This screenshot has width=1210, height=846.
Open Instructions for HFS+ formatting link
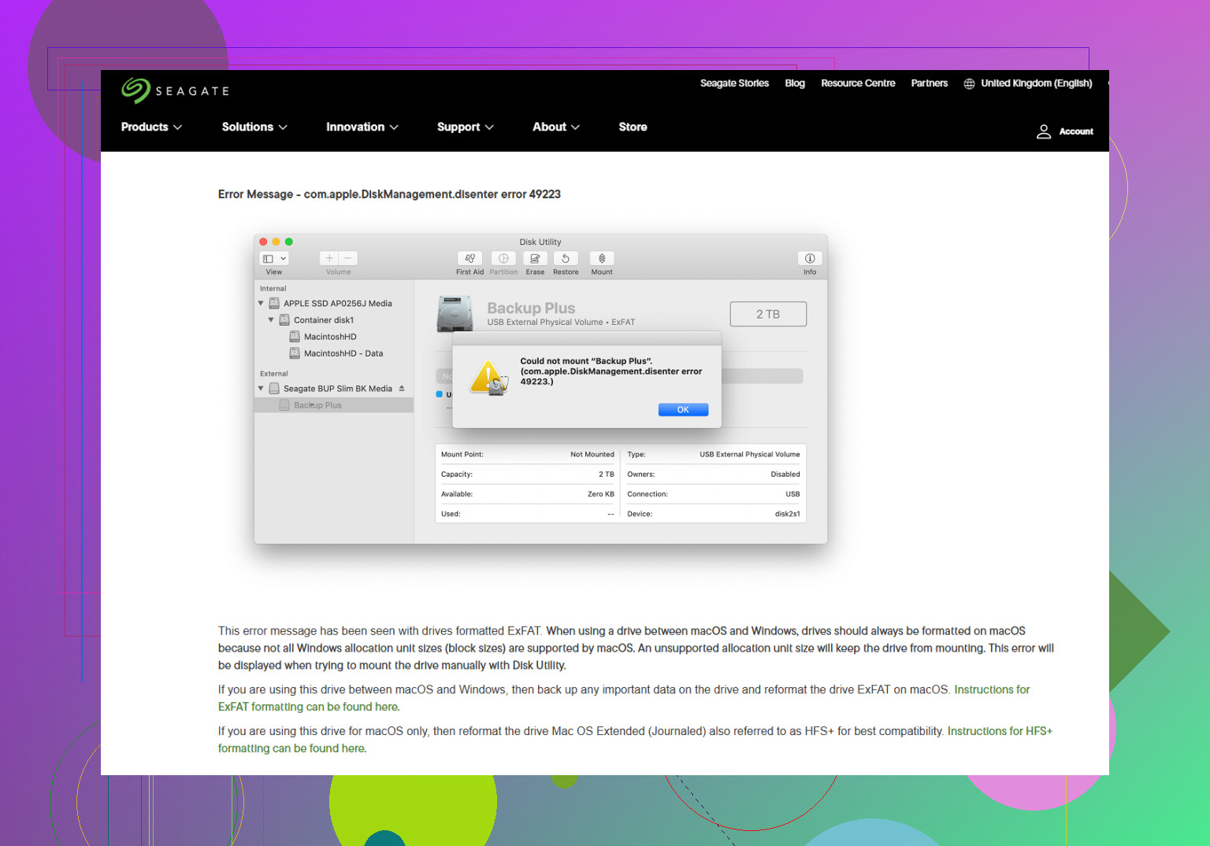point(1000,731)
